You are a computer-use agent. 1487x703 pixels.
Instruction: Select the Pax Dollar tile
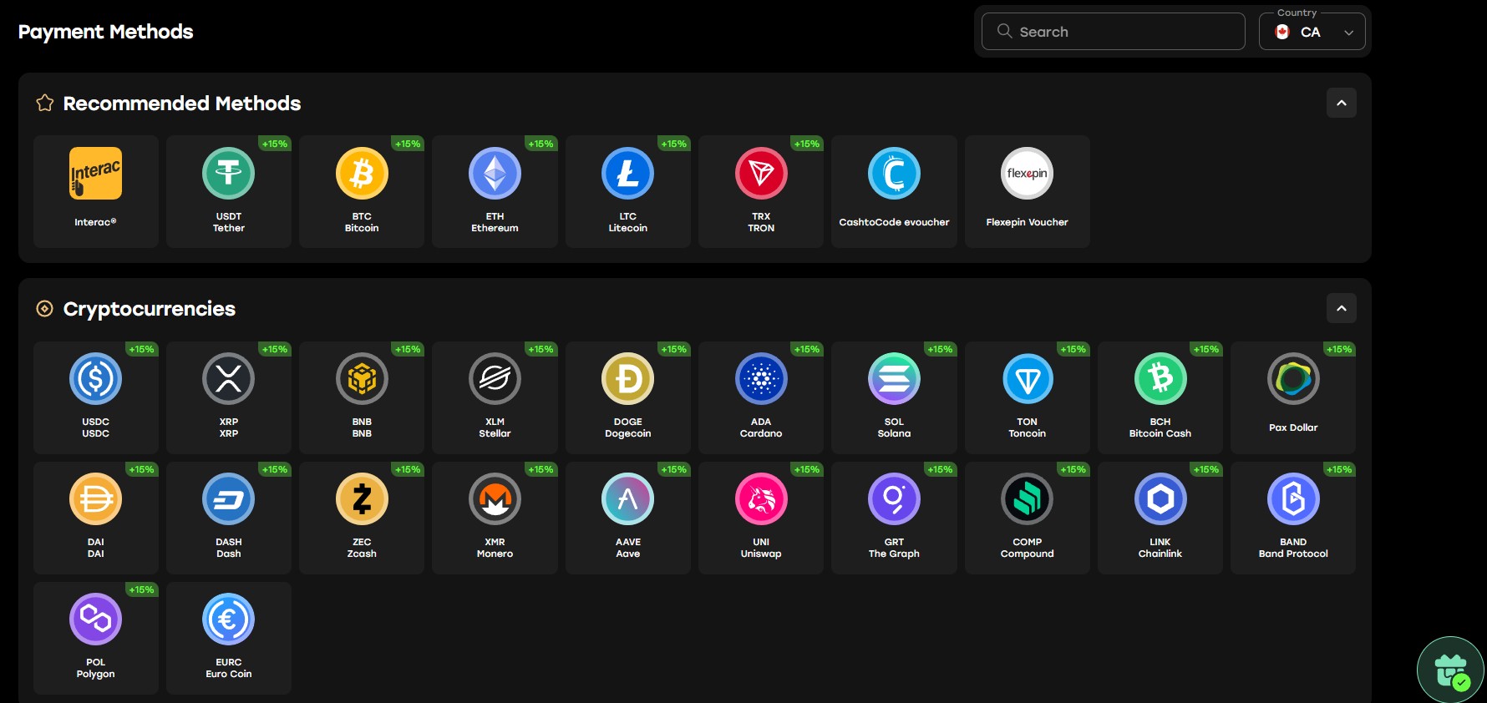pos(1292,397)
